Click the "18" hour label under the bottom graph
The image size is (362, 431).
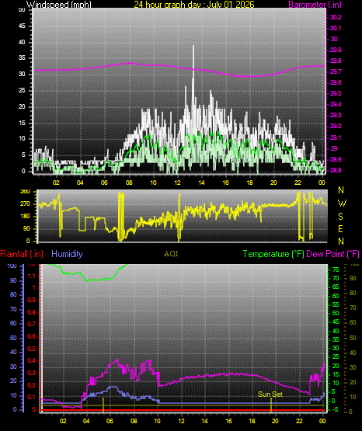[252, 421]
